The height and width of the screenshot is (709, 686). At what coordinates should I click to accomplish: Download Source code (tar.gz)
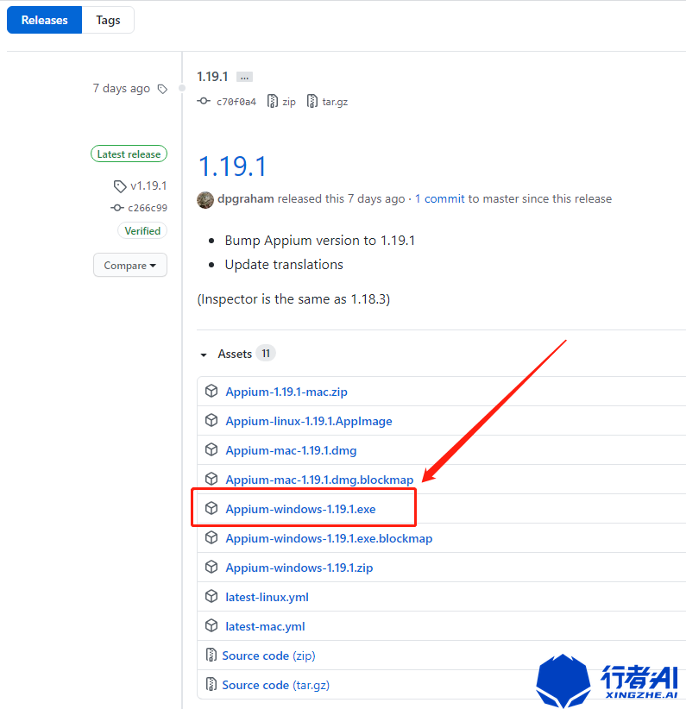coord(275,686)
